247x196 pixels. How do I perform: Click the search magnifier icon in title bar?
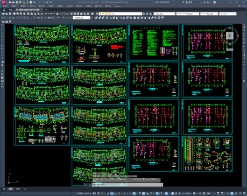(x=184, y=2)
